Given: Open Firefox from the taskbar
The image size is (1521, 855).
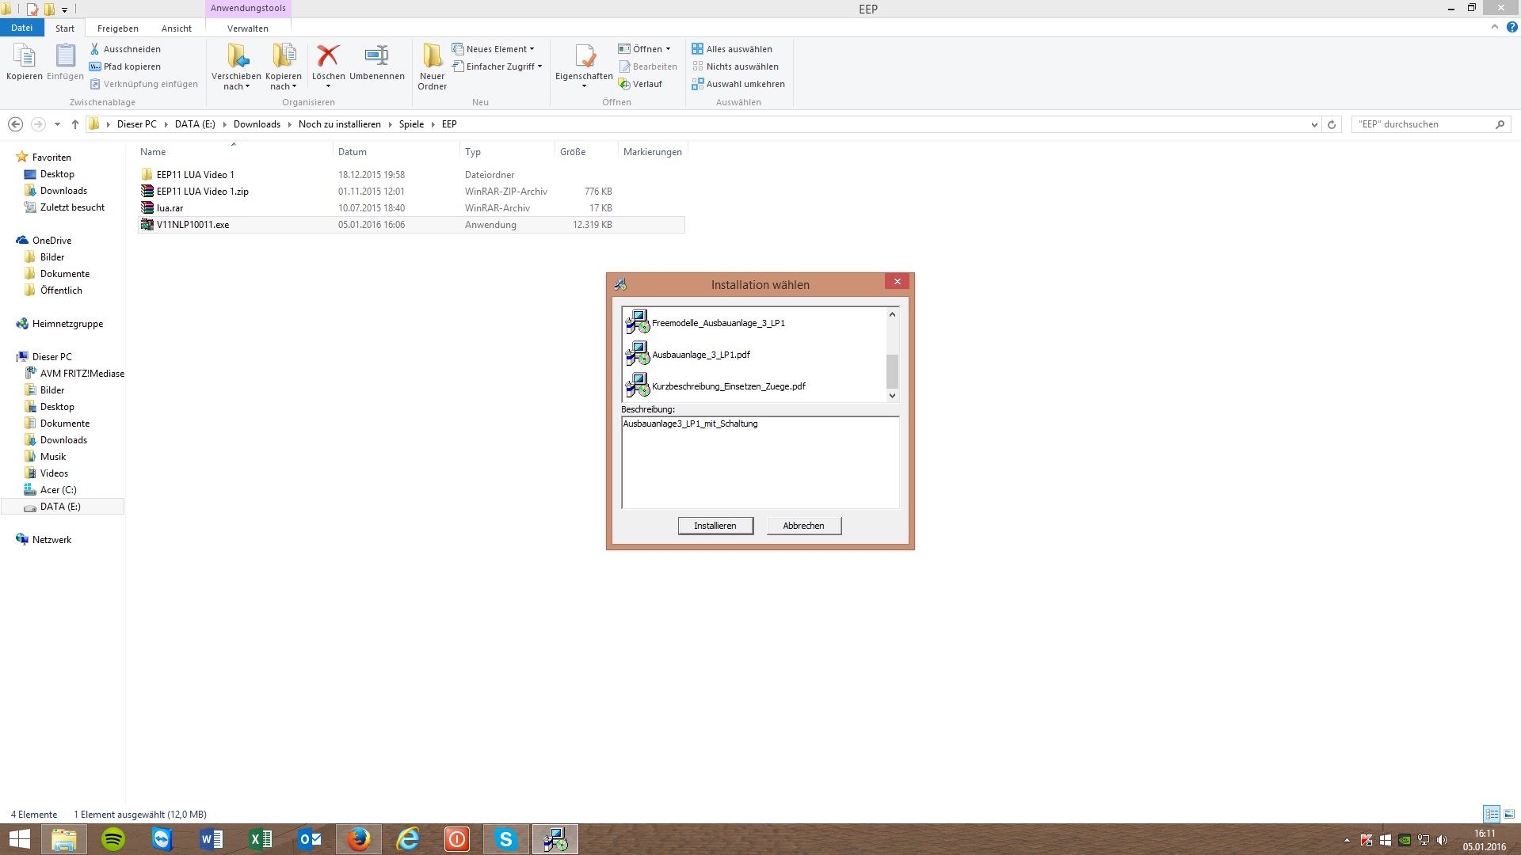Looking at the screenshot, I should (358, 839).
